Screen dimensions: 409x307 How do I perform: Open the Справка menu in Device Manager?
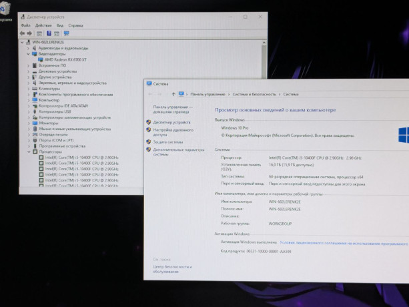click(75, 25)
